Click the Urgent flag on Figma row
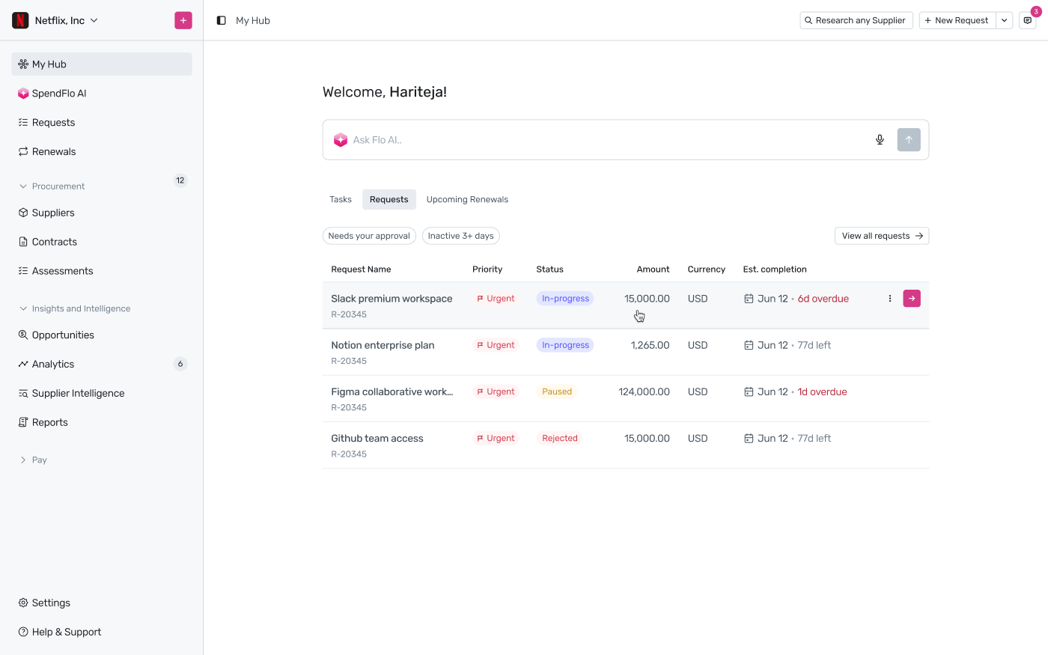1048x655 pixels. point(496,392)
